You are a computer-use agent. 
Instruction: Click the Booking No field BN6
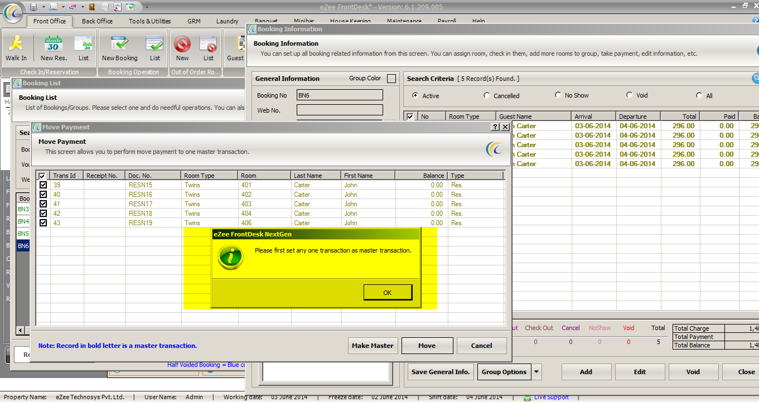tap(340, 95)
